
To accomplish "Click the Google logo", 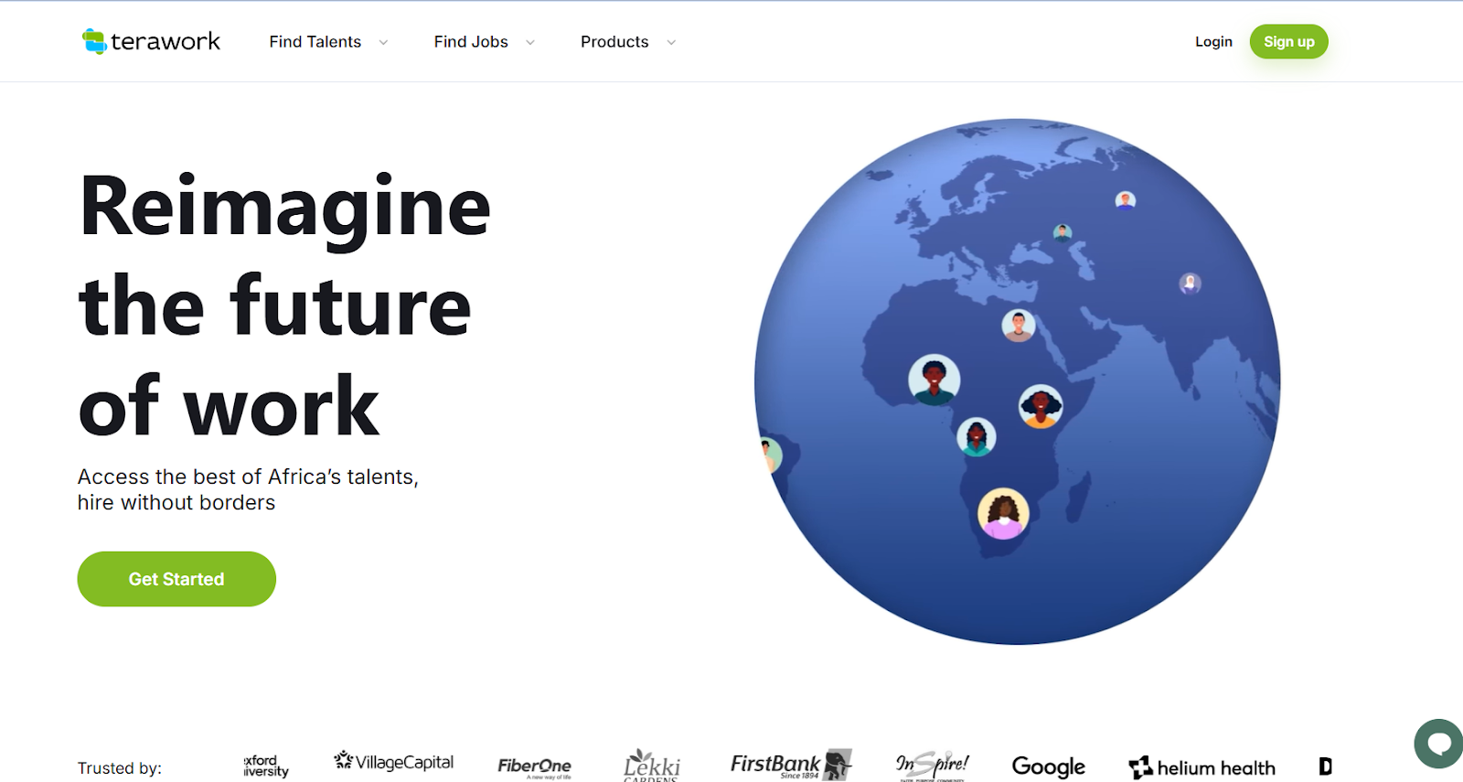I will point(1048,766).
